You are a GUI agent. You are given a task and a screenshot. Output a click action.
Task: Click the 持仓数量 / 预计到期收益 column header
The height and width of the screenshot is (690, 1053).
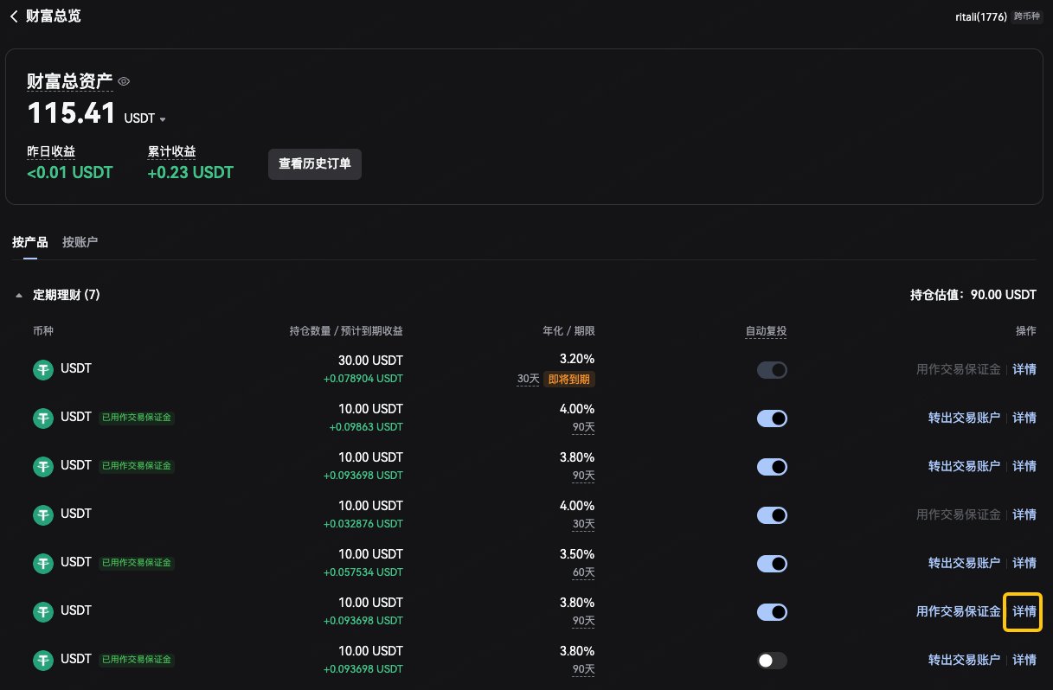[x=346, y=331]
